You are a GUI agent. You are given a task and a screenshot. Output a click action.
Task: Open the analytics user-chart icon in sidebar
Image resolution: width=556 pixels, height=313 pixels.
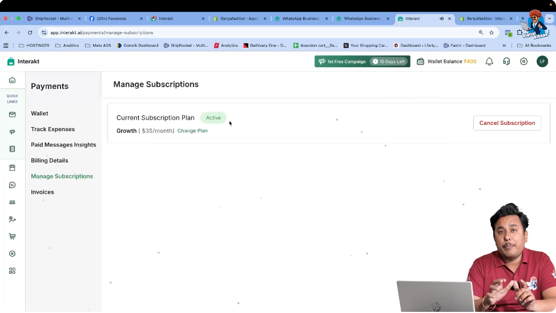(12, 219)
